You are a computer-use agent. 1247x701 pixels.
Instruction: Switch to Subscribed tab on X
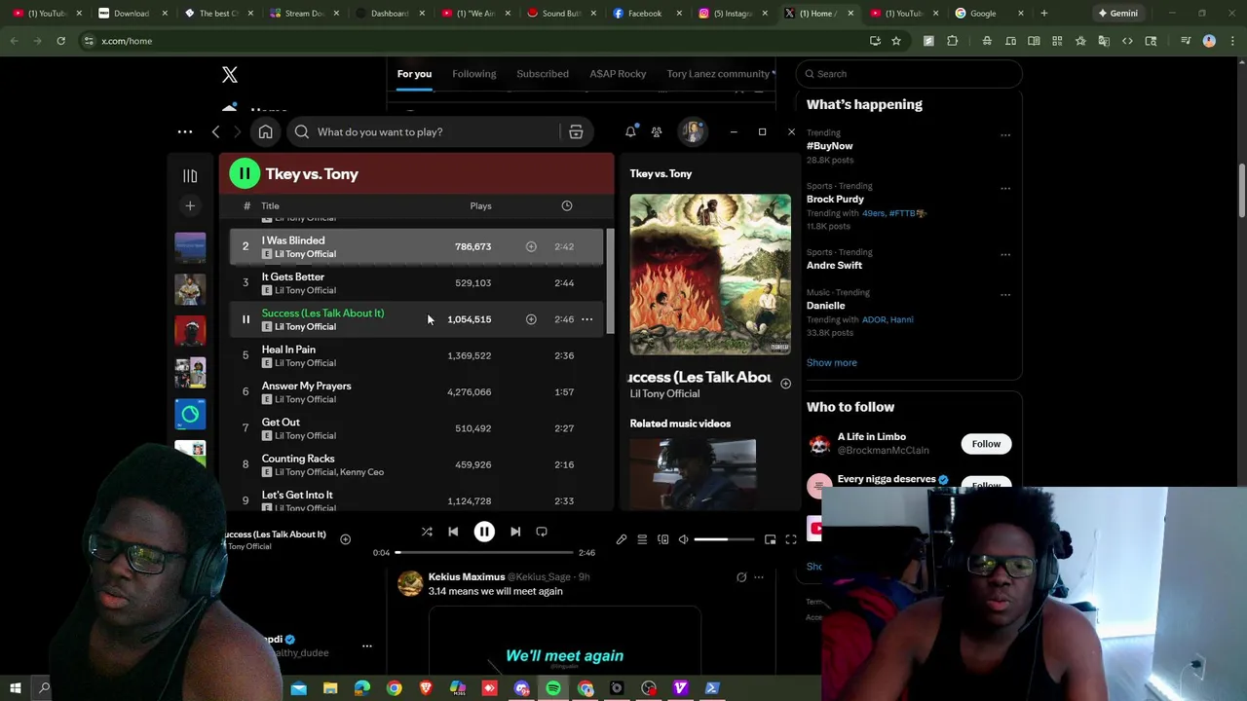(x=543, y=74)
